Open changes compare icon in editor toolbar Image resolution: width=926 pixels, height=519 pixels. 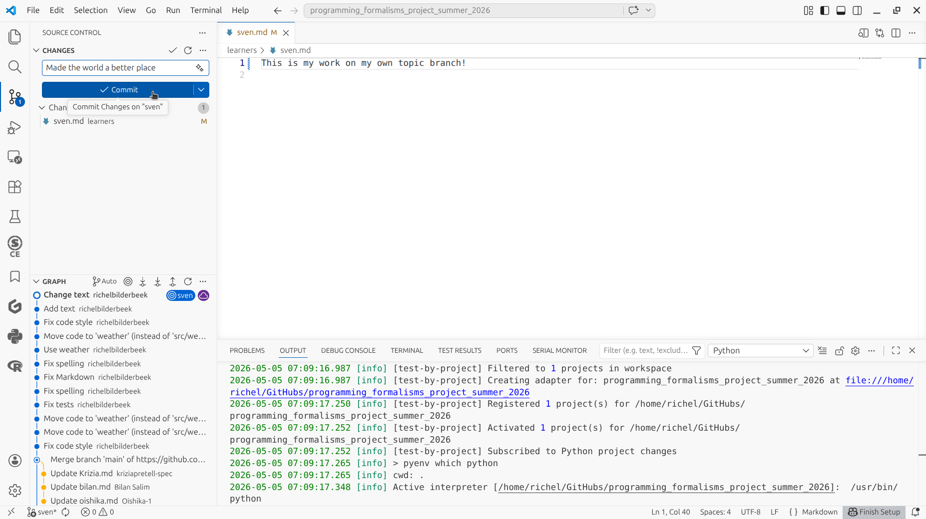[880, 33]
